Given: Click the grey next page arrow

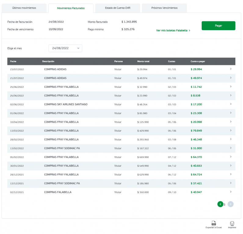Looking at the screenshot, I should tap(230, 204).
